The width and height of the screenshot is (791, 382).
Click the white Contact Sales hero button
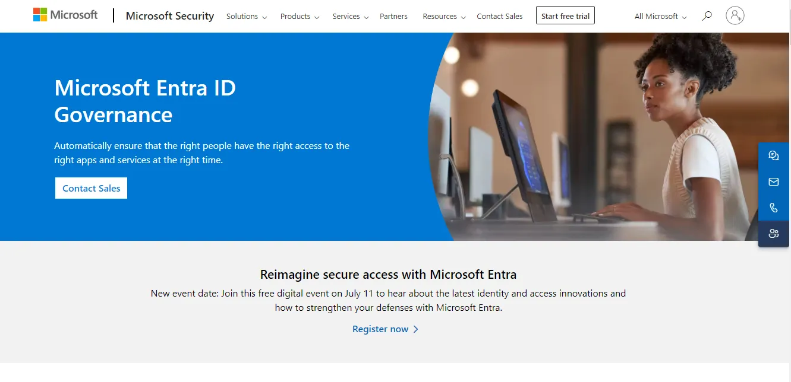pyautogui.click(x=91, y=188)
